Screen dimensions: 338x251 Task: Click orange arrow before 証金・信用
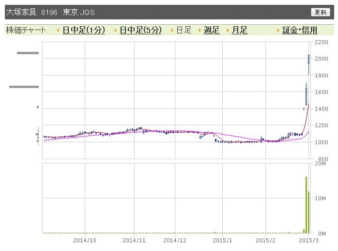click(x=278, y=31)
